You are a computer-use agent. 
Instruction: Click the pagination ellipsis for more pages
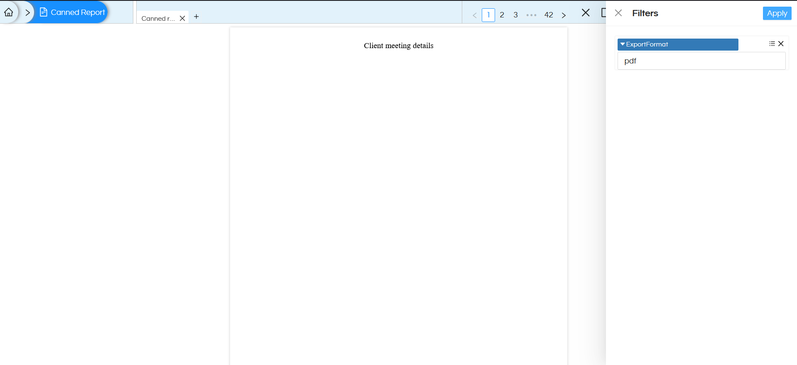(x=531, y=15)
